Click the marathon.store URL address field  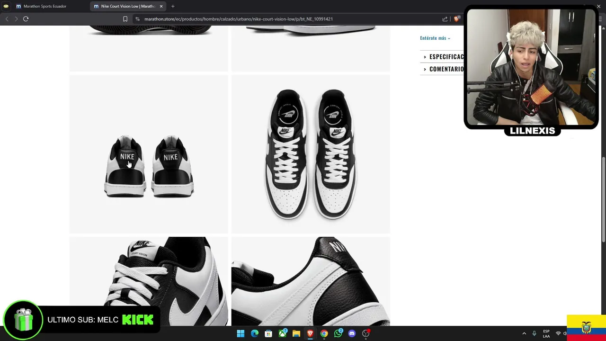tap(239, 19)
